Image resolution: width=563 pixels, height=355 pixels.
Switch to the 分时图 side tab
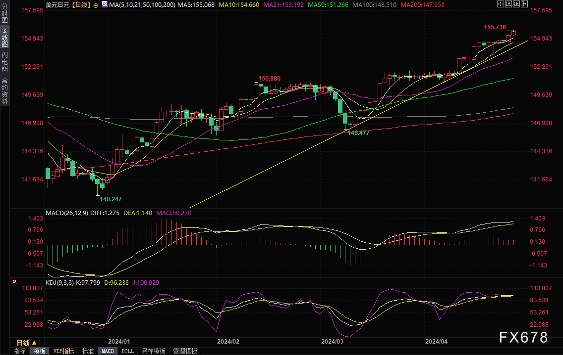point(4,14)
